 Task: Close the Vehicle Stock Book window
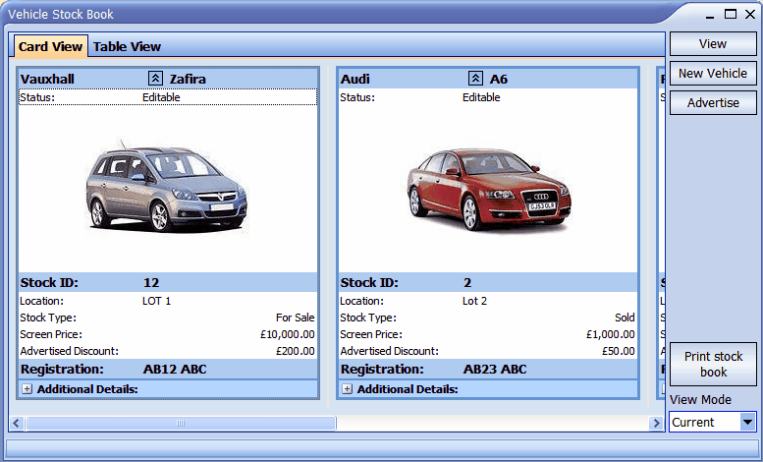click(x=750, y=14)
